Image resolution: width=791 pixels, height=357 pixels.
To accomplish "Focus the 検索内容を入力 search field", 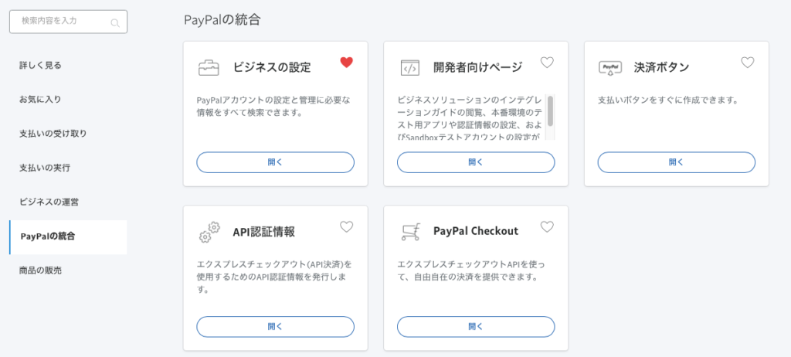I will click(68, 22).
